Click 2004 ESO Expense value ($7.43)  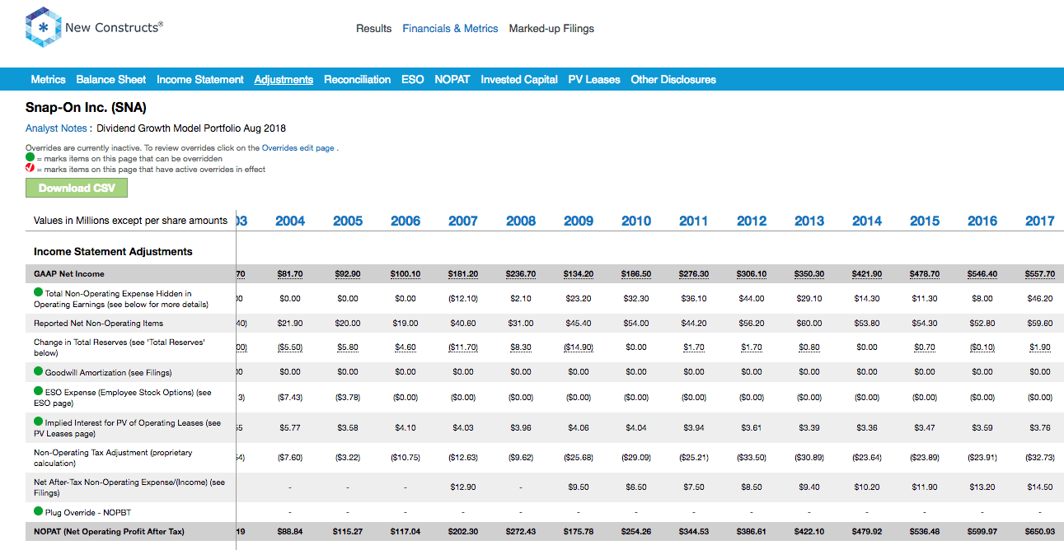[290, 398]
